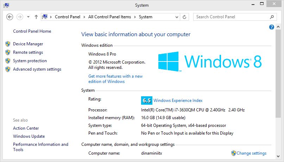Open Help with the question mark icon
Screen dimensions: 284x162
point(271,27)
